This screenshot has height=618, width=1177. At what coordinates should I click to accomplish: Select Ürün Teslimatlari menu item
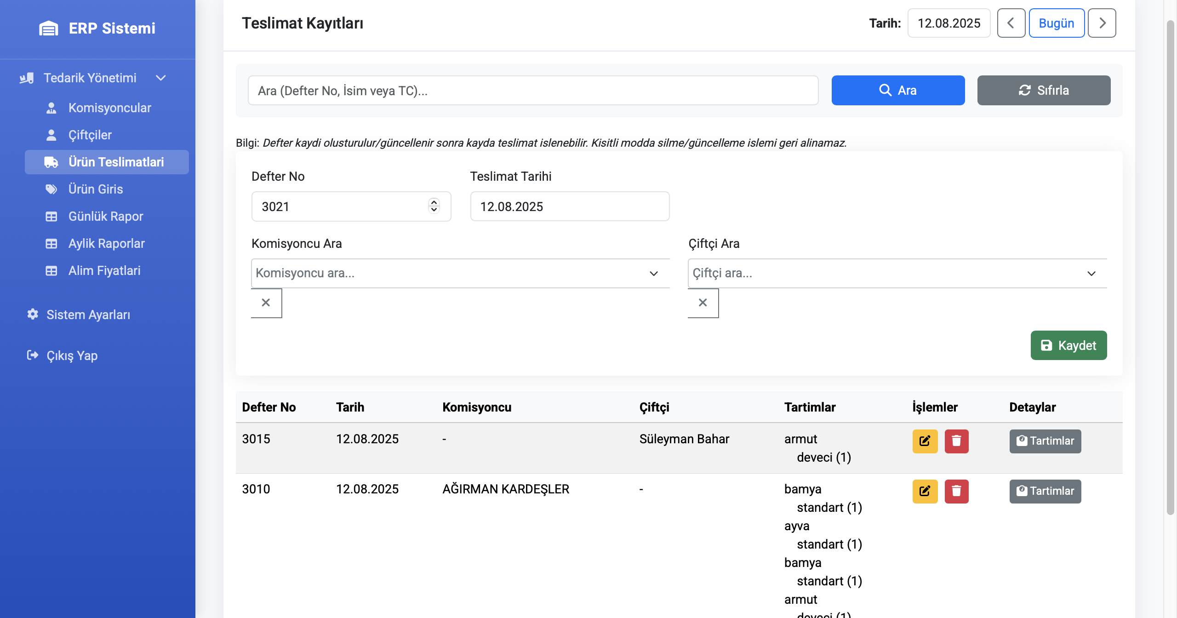[107, 162]
